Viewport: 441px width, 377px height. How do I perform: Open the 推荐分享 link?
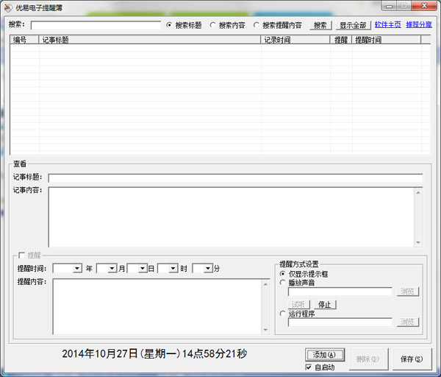point(419,25)
